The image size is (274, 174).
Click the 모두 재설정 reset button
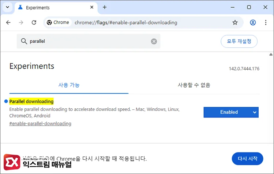coord(239,41)
